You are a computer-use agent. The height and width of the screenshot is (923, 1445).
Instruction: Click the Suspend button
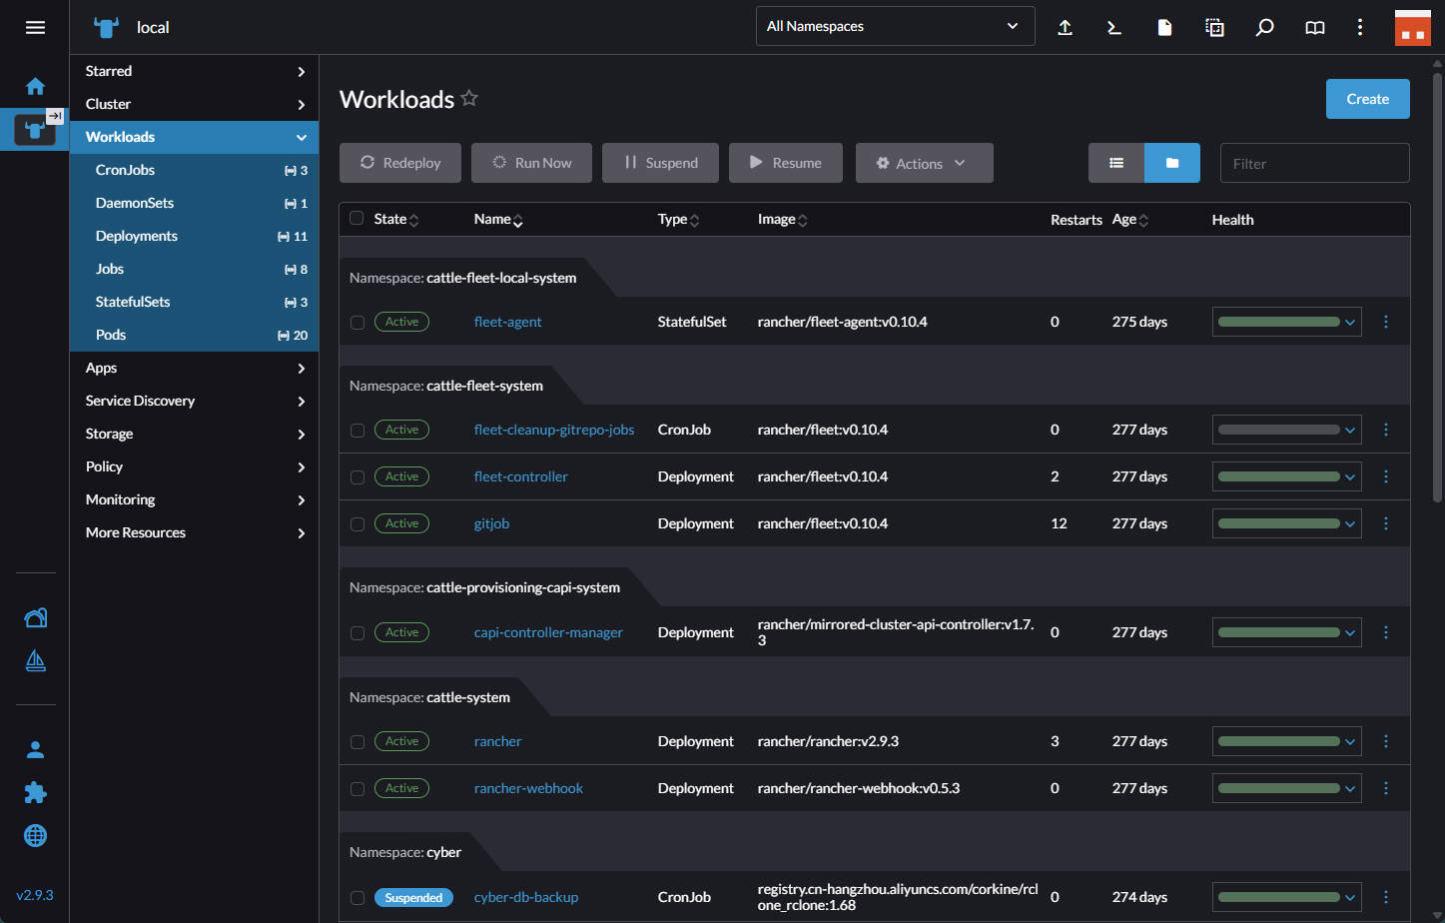point(660,163)
